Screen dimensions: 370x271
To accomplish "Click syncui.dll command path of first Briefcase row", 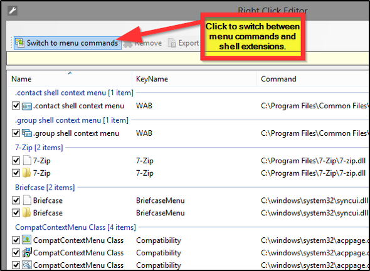I will pos(314,200).
